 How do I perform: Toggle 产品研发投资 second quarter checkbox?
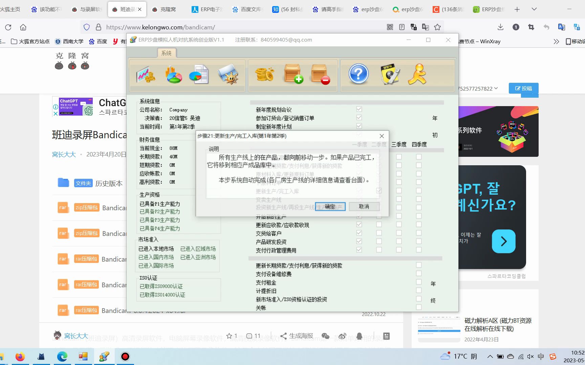(x=379, y=241)
